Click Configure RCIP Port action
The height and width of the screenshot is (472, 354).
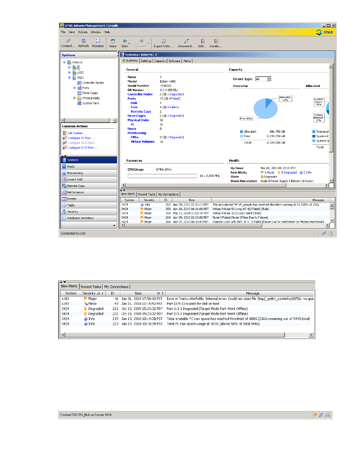[x=82, y=148]
